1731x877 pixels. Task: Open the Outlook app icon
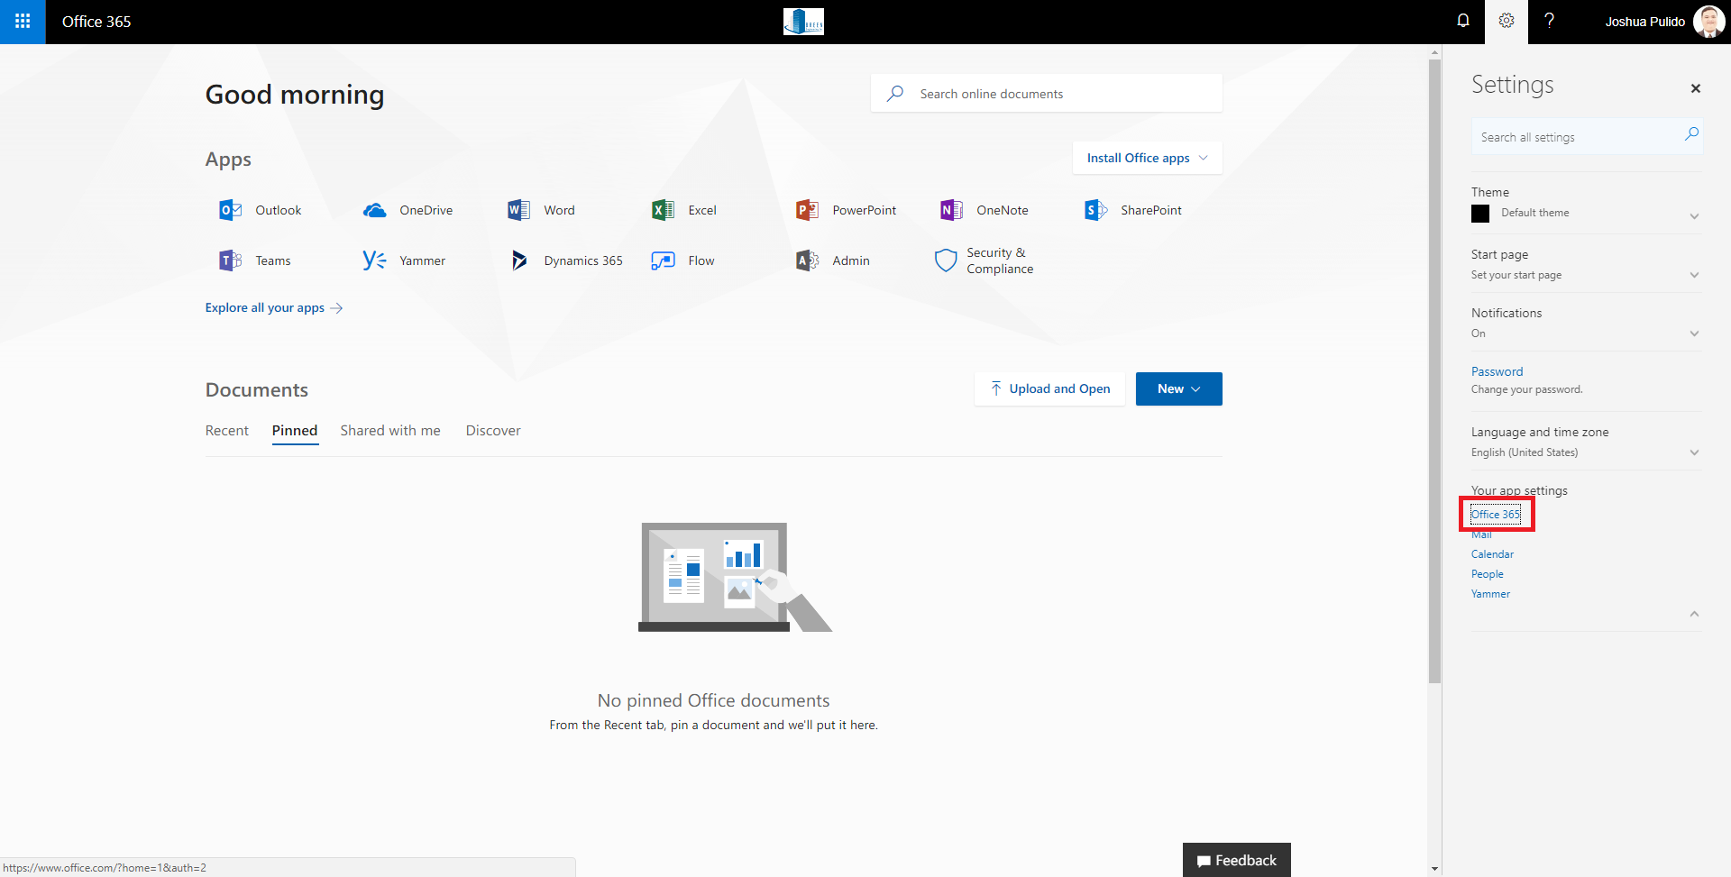point(230,210)
